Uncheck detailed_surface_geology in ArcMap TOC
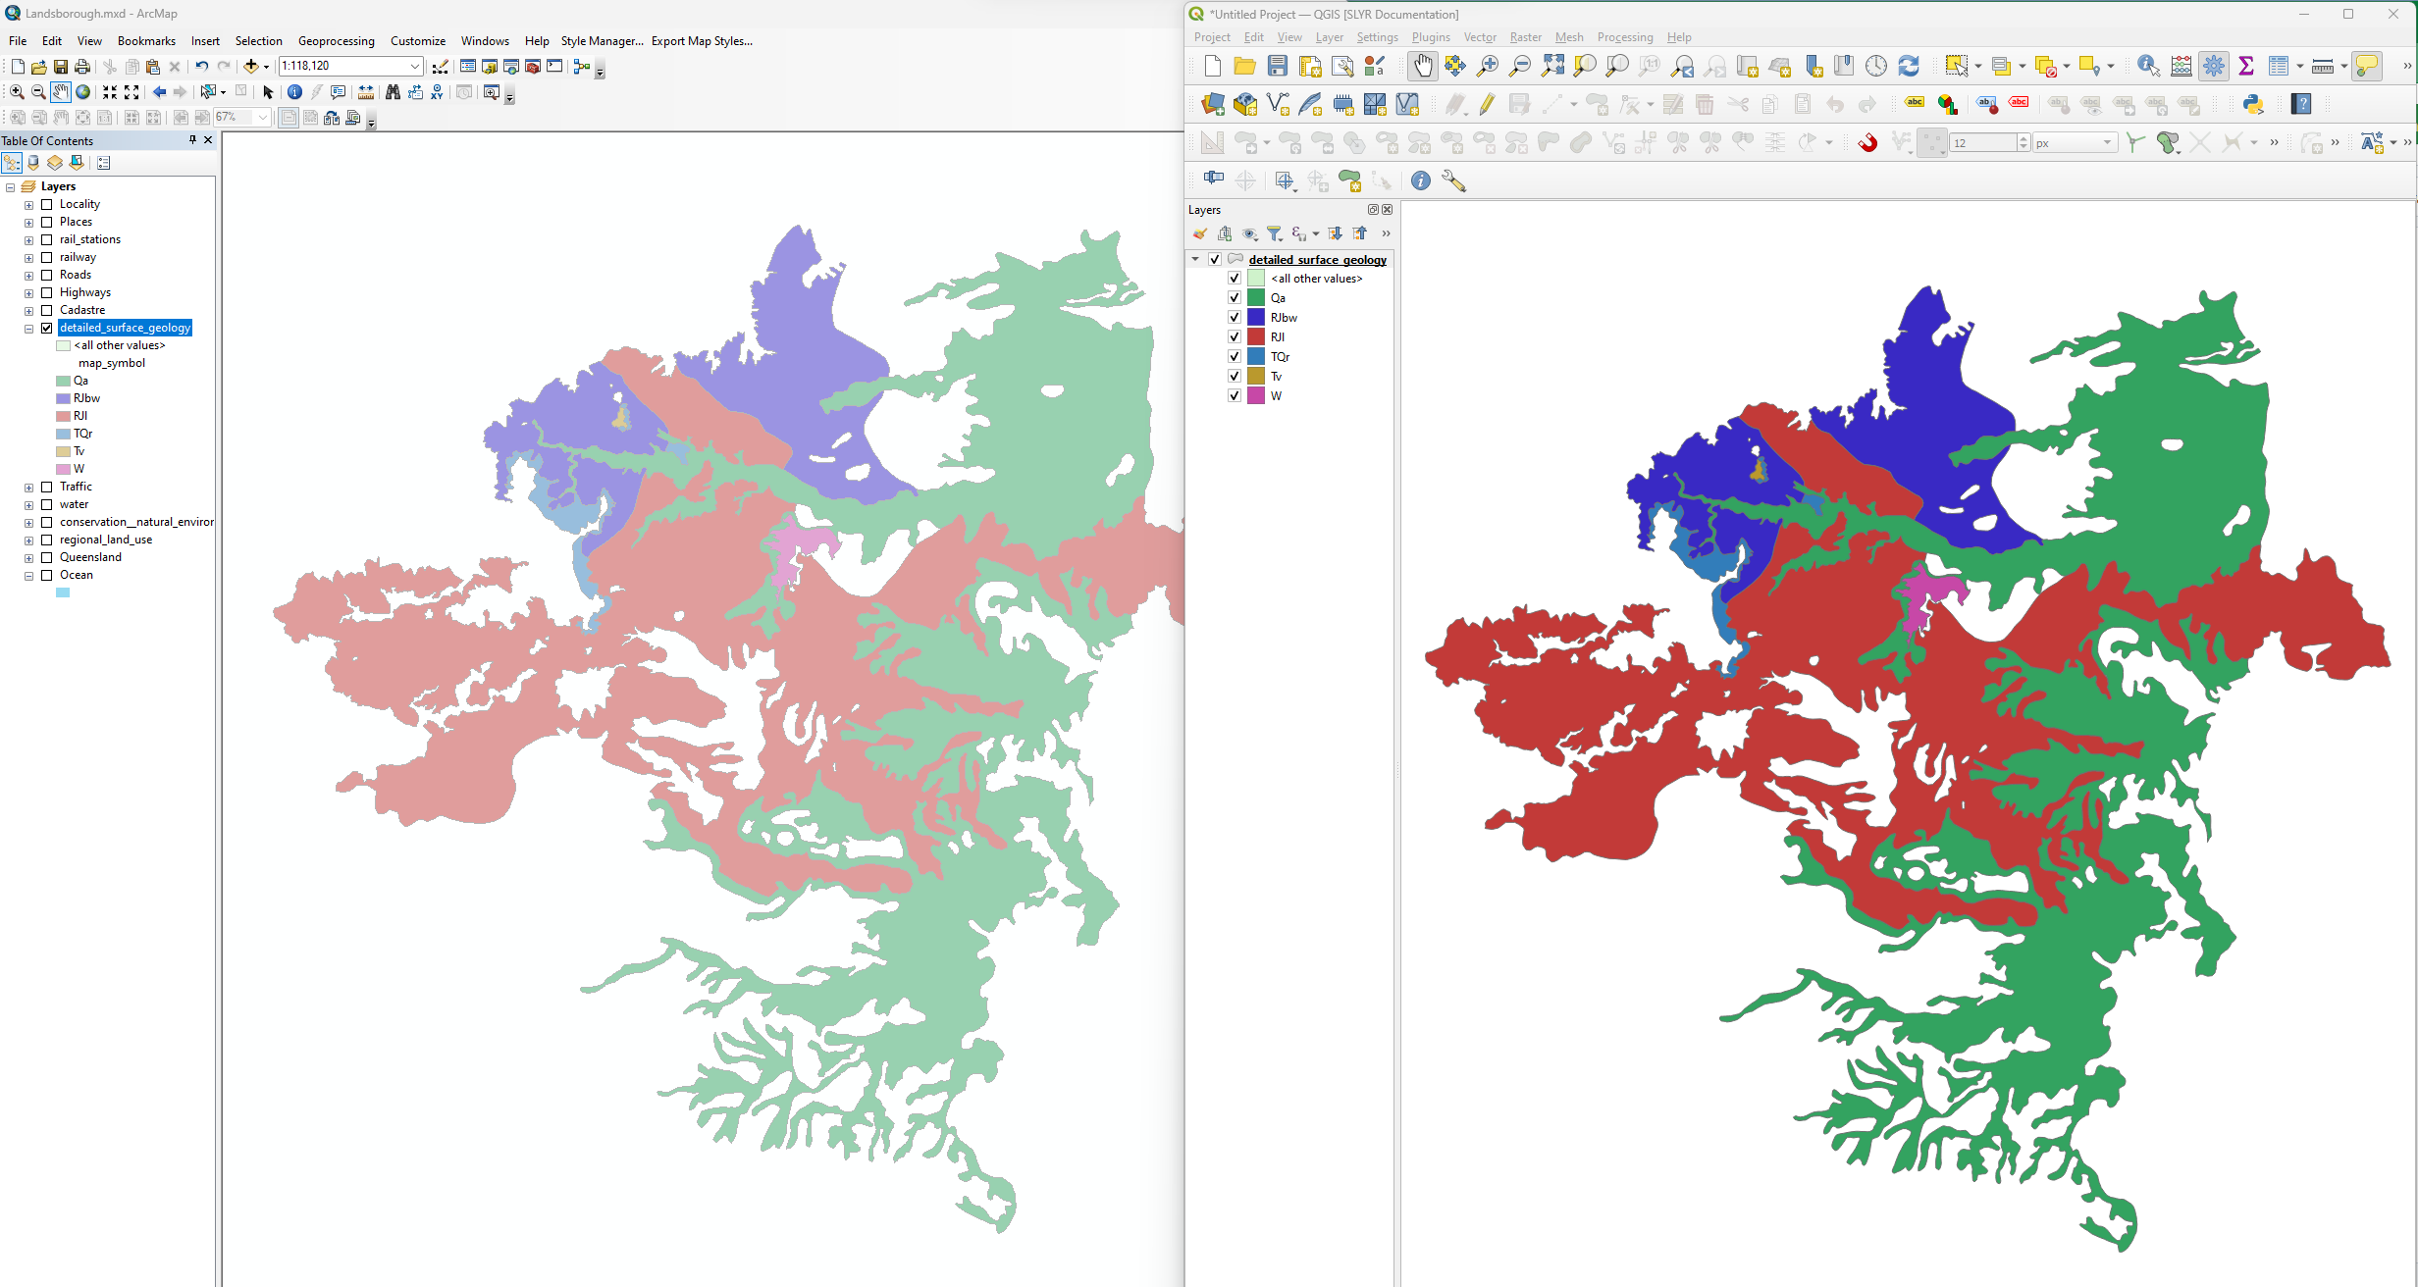This screenshot has width=2418, height=1287. 46,328
